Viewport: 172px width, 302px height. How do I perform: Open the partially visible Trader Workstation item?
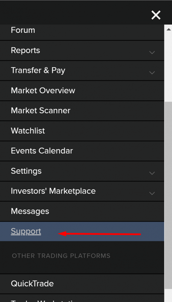pyautogui.click(x=82, y=298)
